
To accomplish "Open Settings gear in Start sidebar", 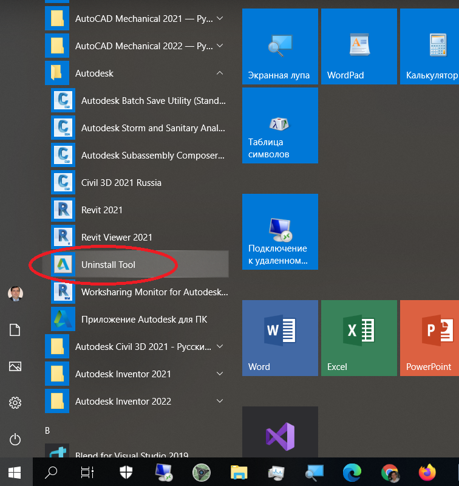I will pyautogui.click(x=15, y=403).
